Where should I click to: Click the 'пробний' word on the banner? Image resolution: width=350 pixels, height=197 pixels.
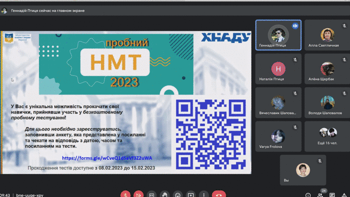(x=127, y=42)
